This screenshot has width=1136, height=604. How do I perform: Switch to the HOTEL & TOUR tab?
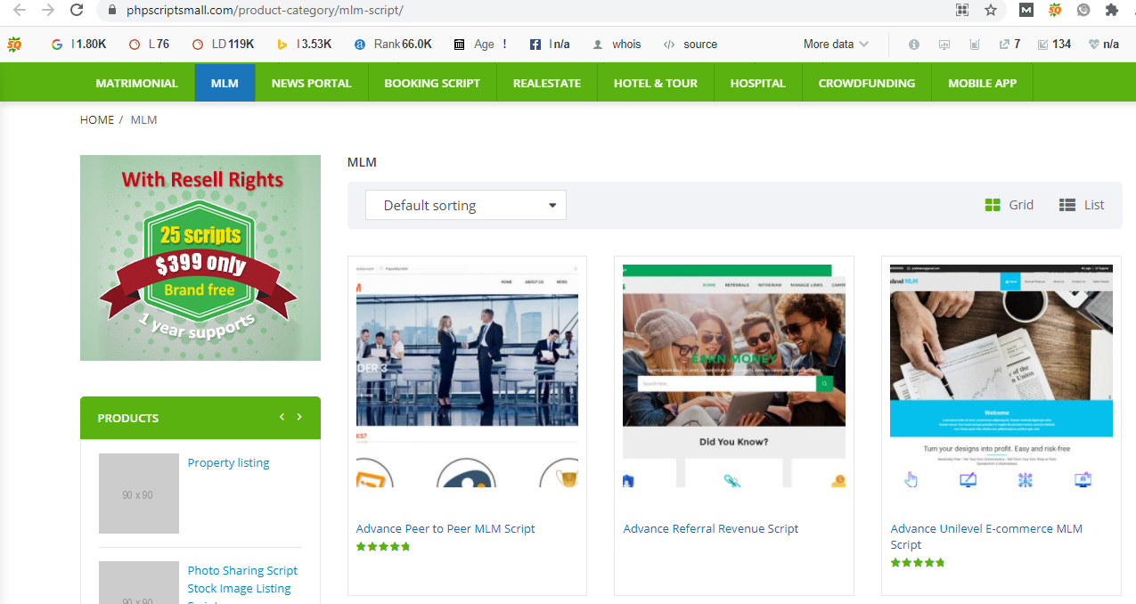click(x=656, y=82)
